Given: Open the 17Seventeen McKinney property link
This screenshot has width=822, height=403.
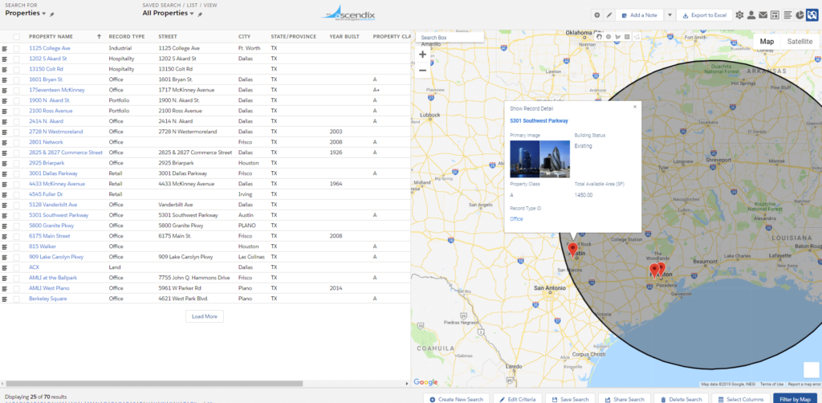Looking at the screenshot, I should click(x=57, y=90).
